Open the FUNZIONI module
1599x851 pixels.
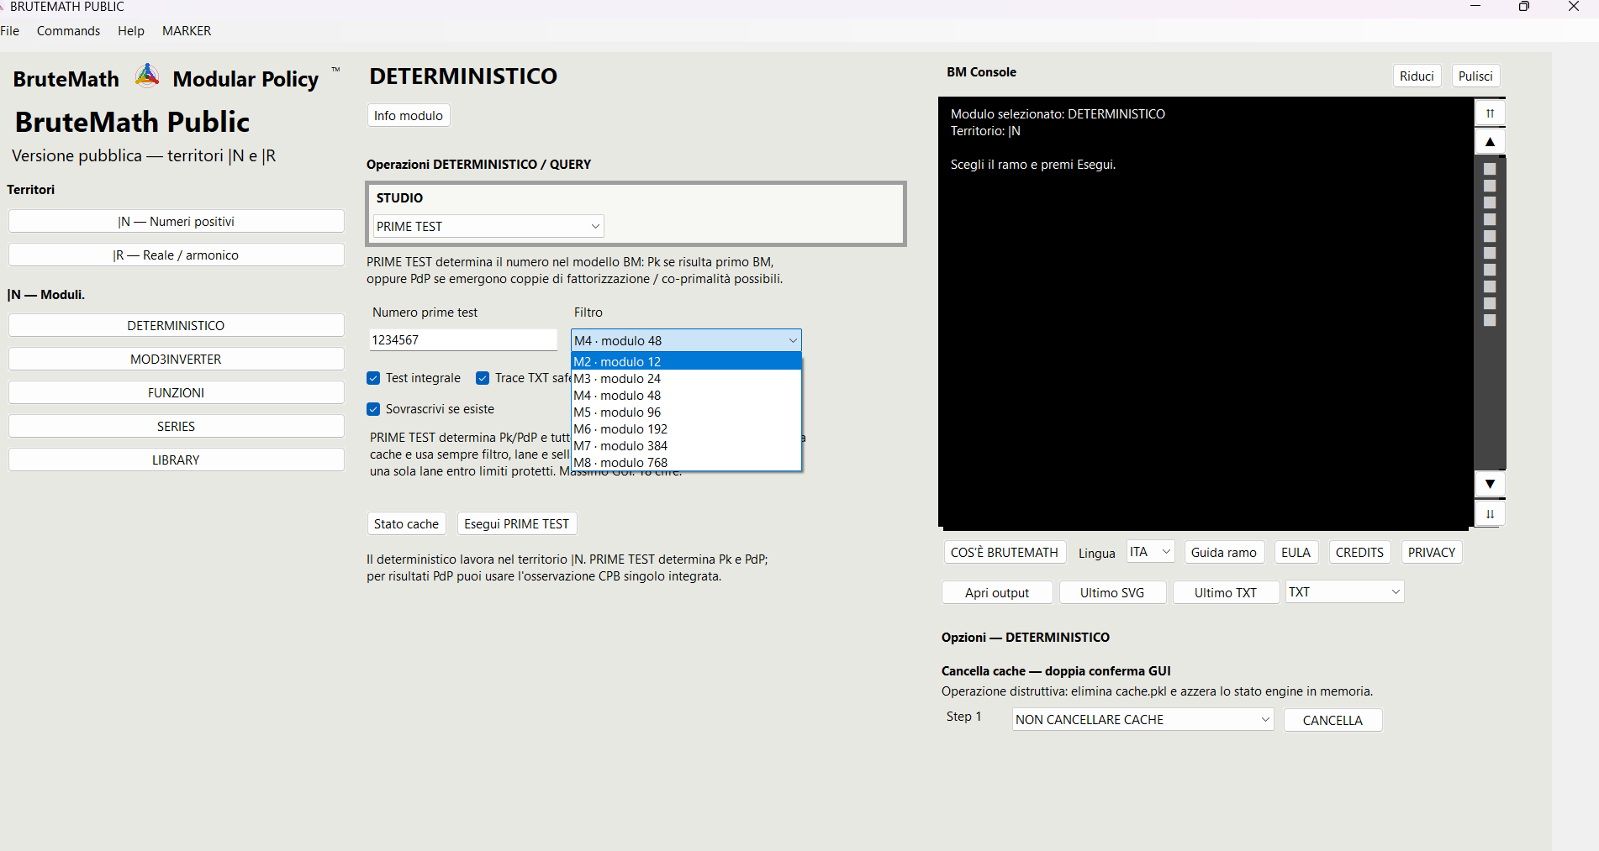pos(176,392)
